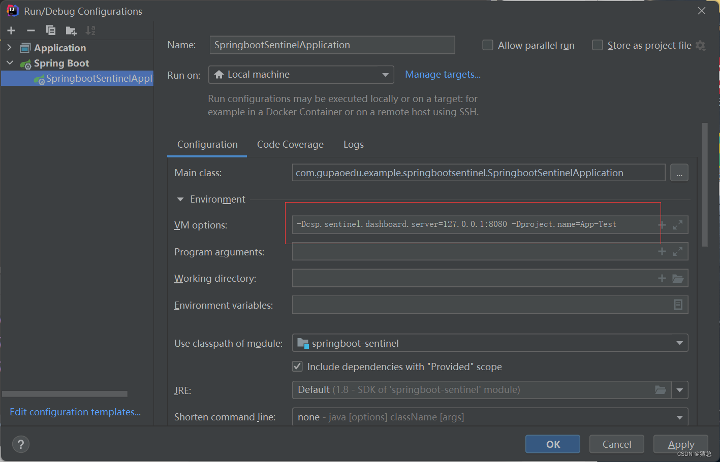Image resolution: width=720 pixels, height=462 pixels.
Task: Click the horizontal scrollbar under configuration tree
Action: [x=65, y=394]
